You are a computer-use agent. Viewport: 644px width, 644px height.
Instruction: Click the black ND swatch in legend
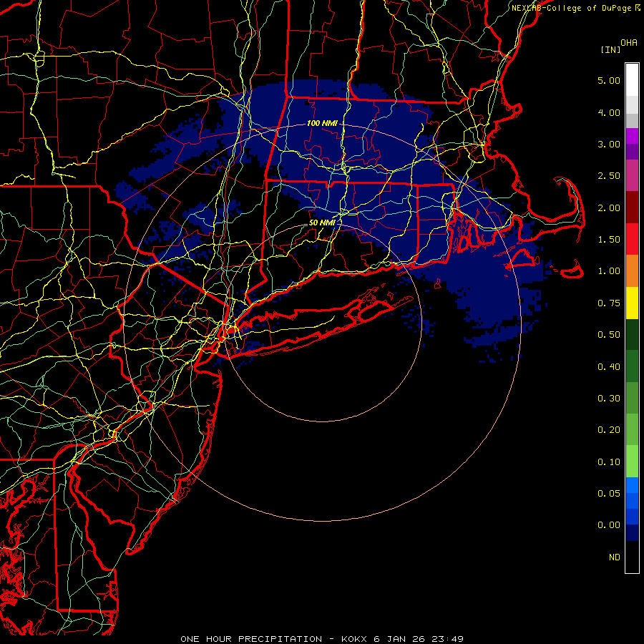632,557
